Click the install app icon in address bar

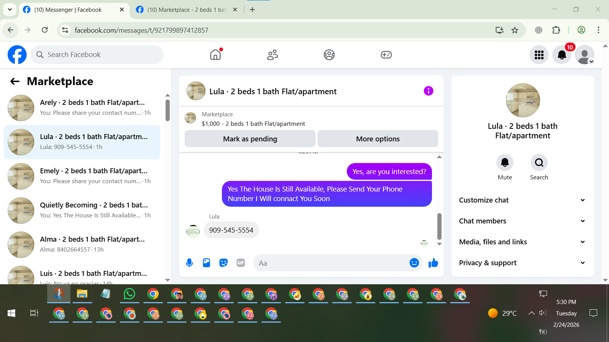[499, 30]
